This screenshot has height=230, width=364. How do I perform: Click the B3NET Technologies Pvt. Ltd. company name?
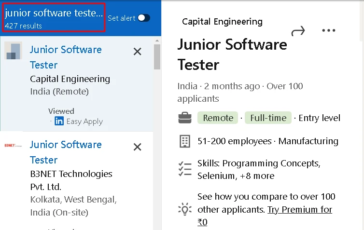[71, 180]
